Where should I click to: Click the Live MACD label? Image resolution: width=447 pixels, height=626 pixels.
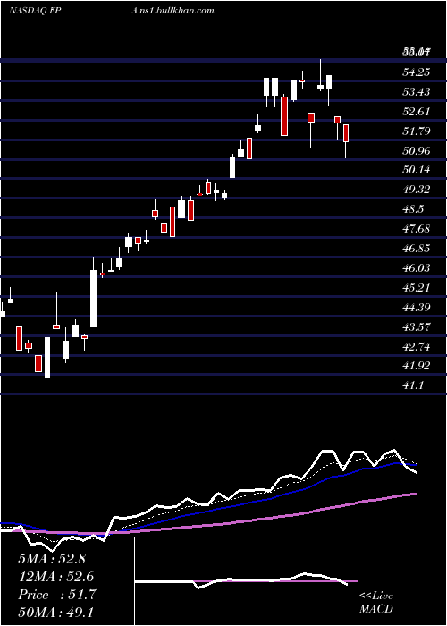point(376,602)
